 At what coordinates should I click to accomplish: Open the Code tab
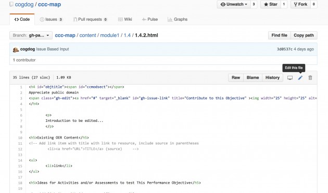22,19
